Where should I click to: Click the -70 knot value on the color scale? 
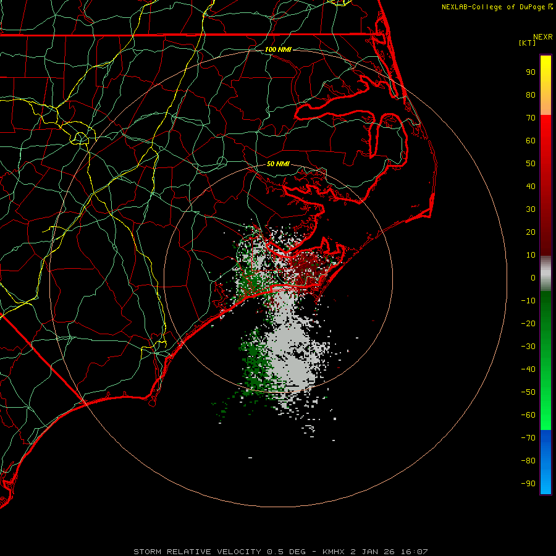pos(528,438)
